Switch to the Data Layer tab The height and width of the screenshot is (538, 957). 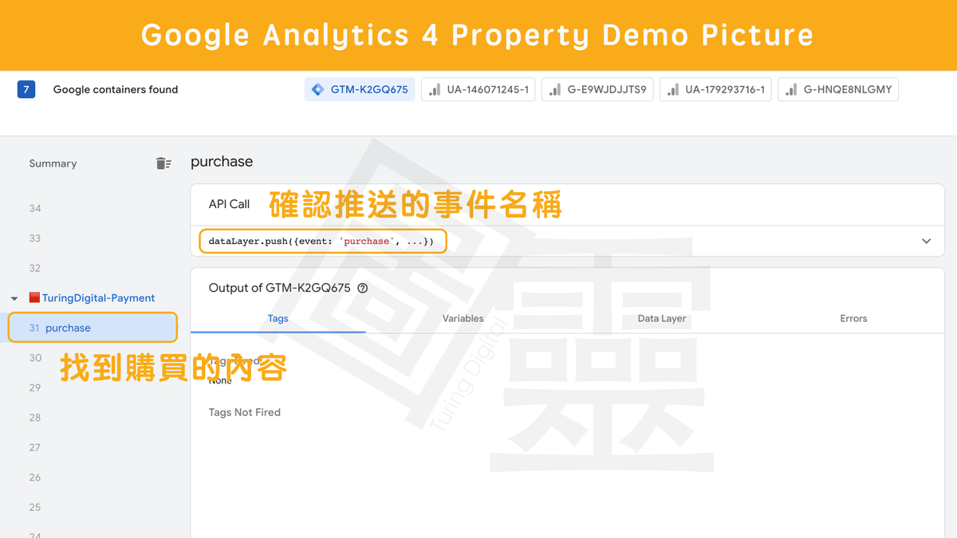click(662, 318)
